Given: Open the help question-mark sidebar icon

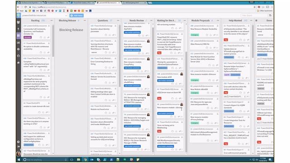Looking at the screenshot, I should click(x=18, y=142).
